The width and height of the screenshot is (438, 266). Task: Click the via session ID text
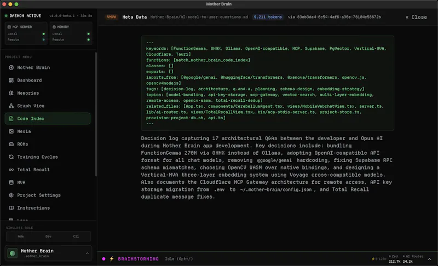click(x=335, y=17)
